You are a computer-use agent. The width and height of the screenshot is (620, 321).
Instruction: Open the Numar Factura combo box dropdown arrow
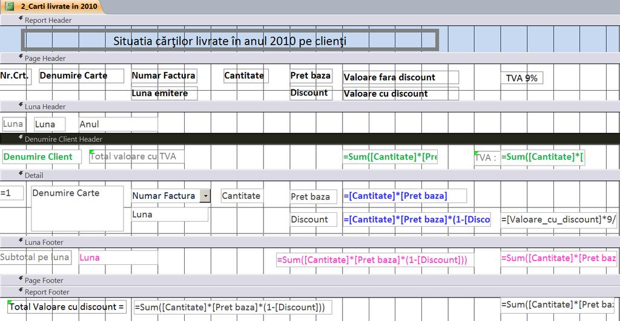coord(205,196)
